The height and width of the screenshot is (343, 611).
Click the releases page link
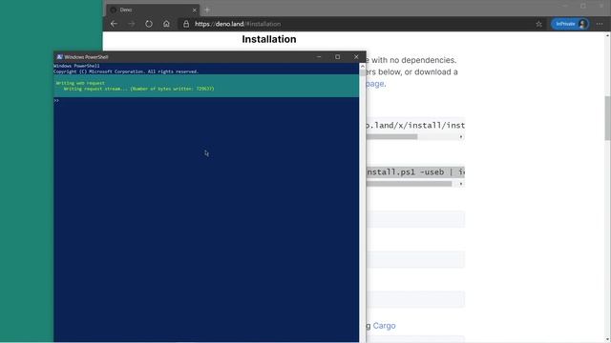[x=374, y=84]
